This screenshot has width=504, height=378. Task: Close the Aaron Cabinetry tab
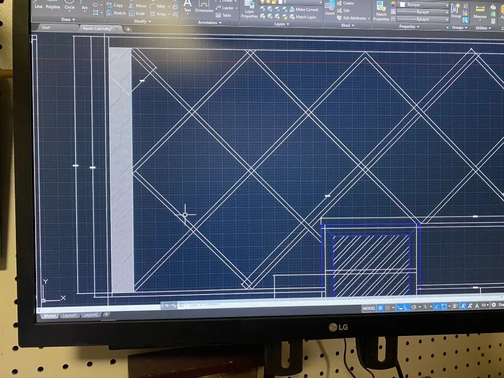pos(117,29)
